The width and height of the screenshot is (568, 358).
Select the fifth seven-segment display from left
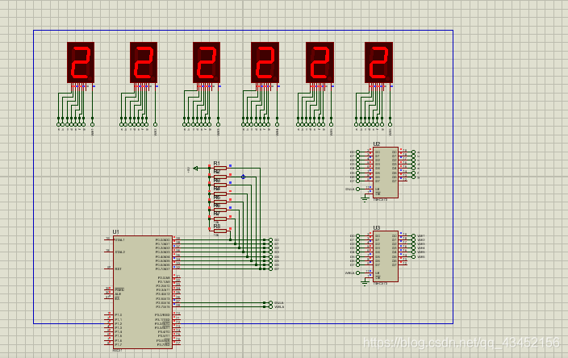[x=319, y=62]
